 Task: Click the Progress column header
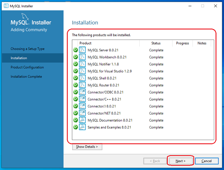(x=183, y=43)
